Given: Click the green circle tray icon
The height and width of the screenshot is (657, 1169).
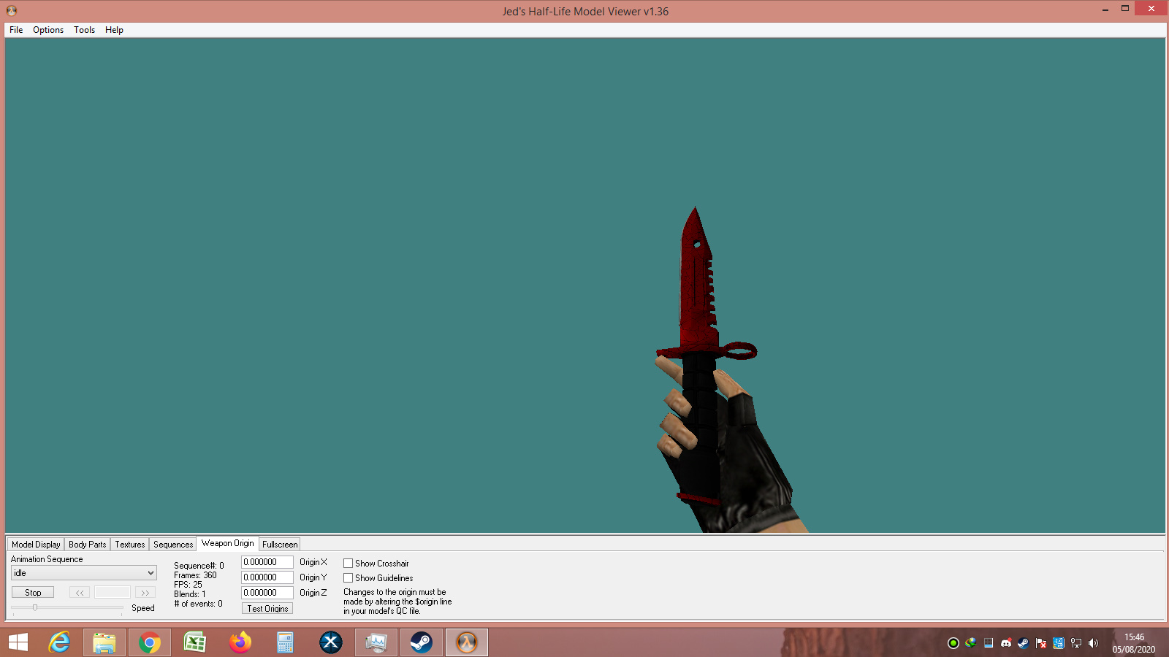Looking at the screenshot, I should [x=953, y=643].
